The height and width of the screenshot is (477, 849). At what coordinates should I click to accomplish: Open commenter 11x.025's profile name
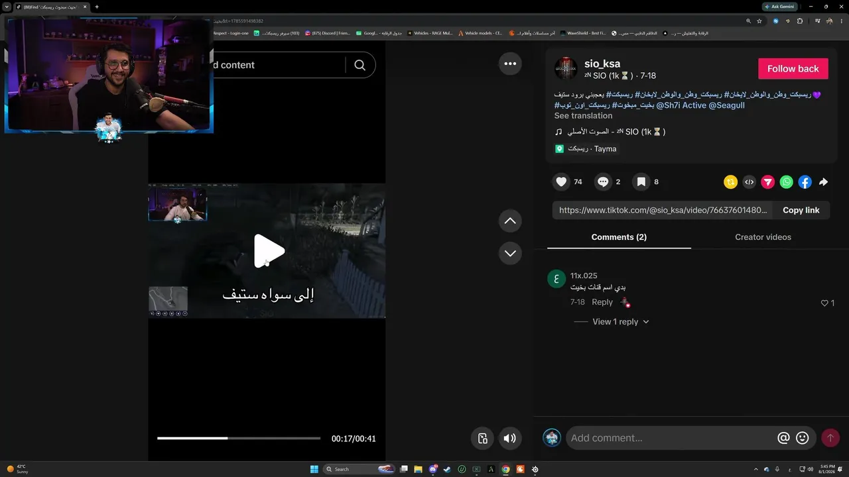point(584,276)
